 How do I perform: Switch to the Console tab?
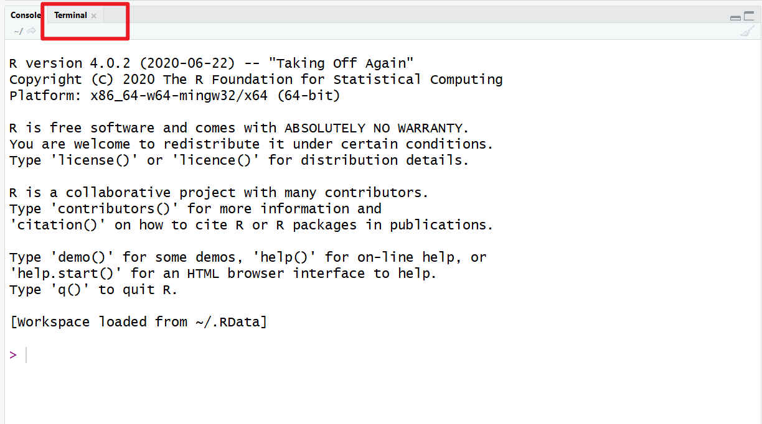[25, 16]
